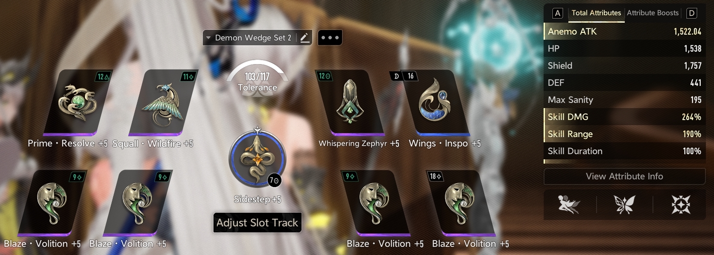Click the star burst icon below attributes
This screenshot has width=714, height=255.
click(681, 205)
